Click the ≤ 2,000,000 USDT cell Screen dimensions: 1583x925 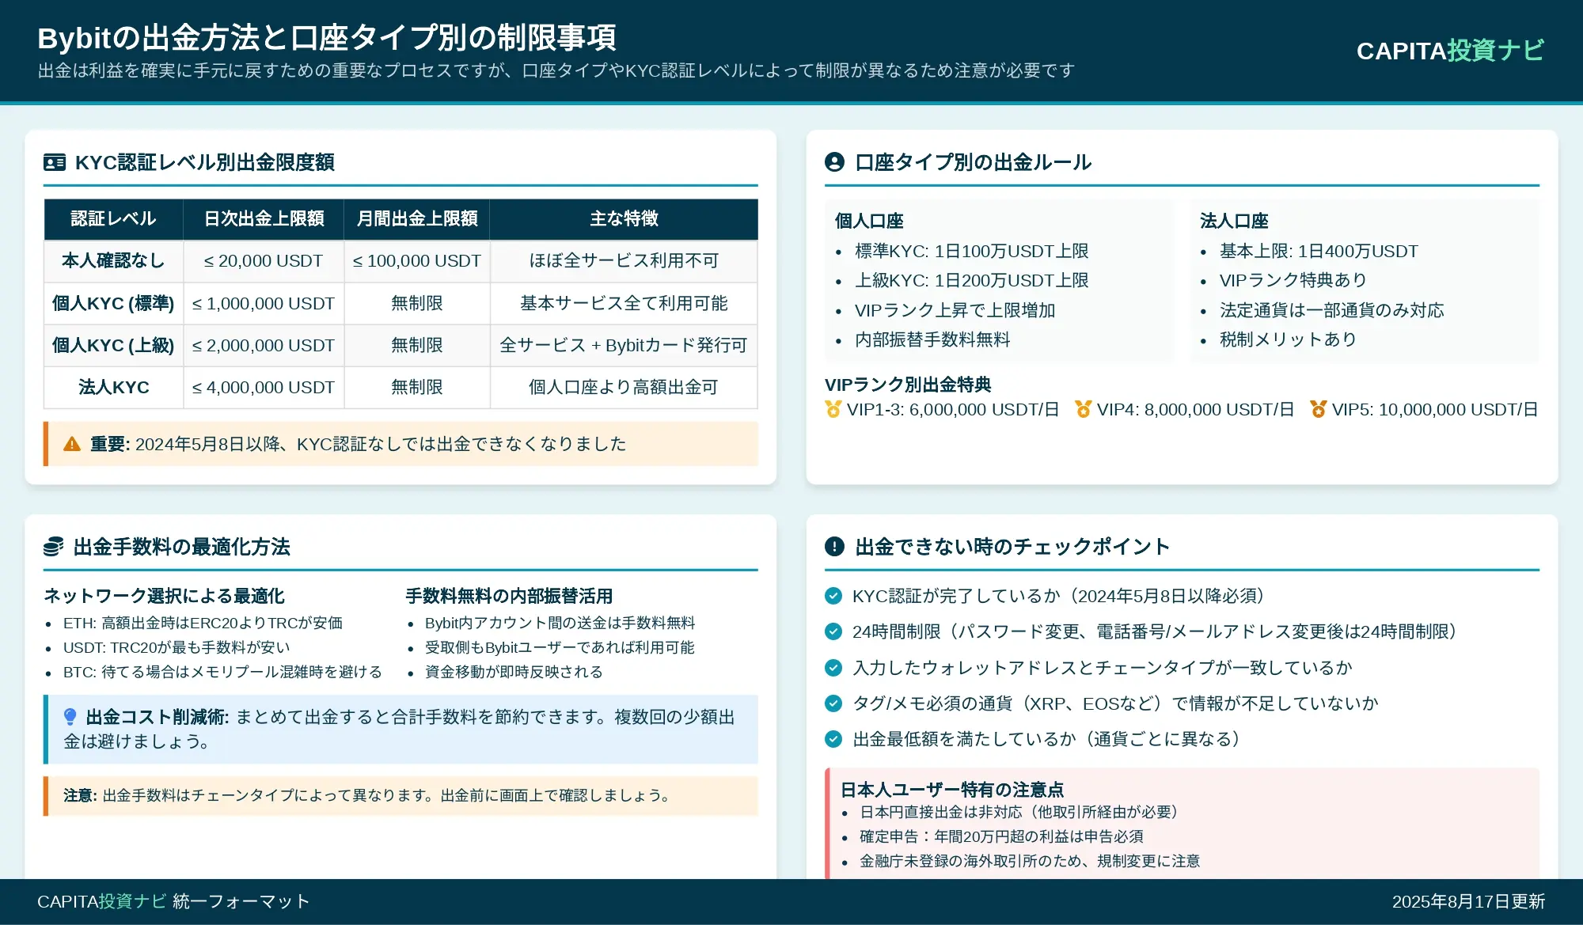264,346
